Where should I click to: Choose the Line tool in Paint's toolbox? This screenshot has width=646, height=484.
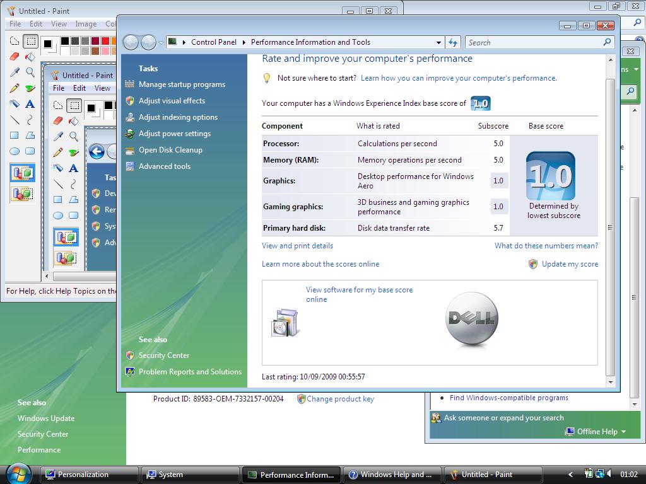point(15,120)
